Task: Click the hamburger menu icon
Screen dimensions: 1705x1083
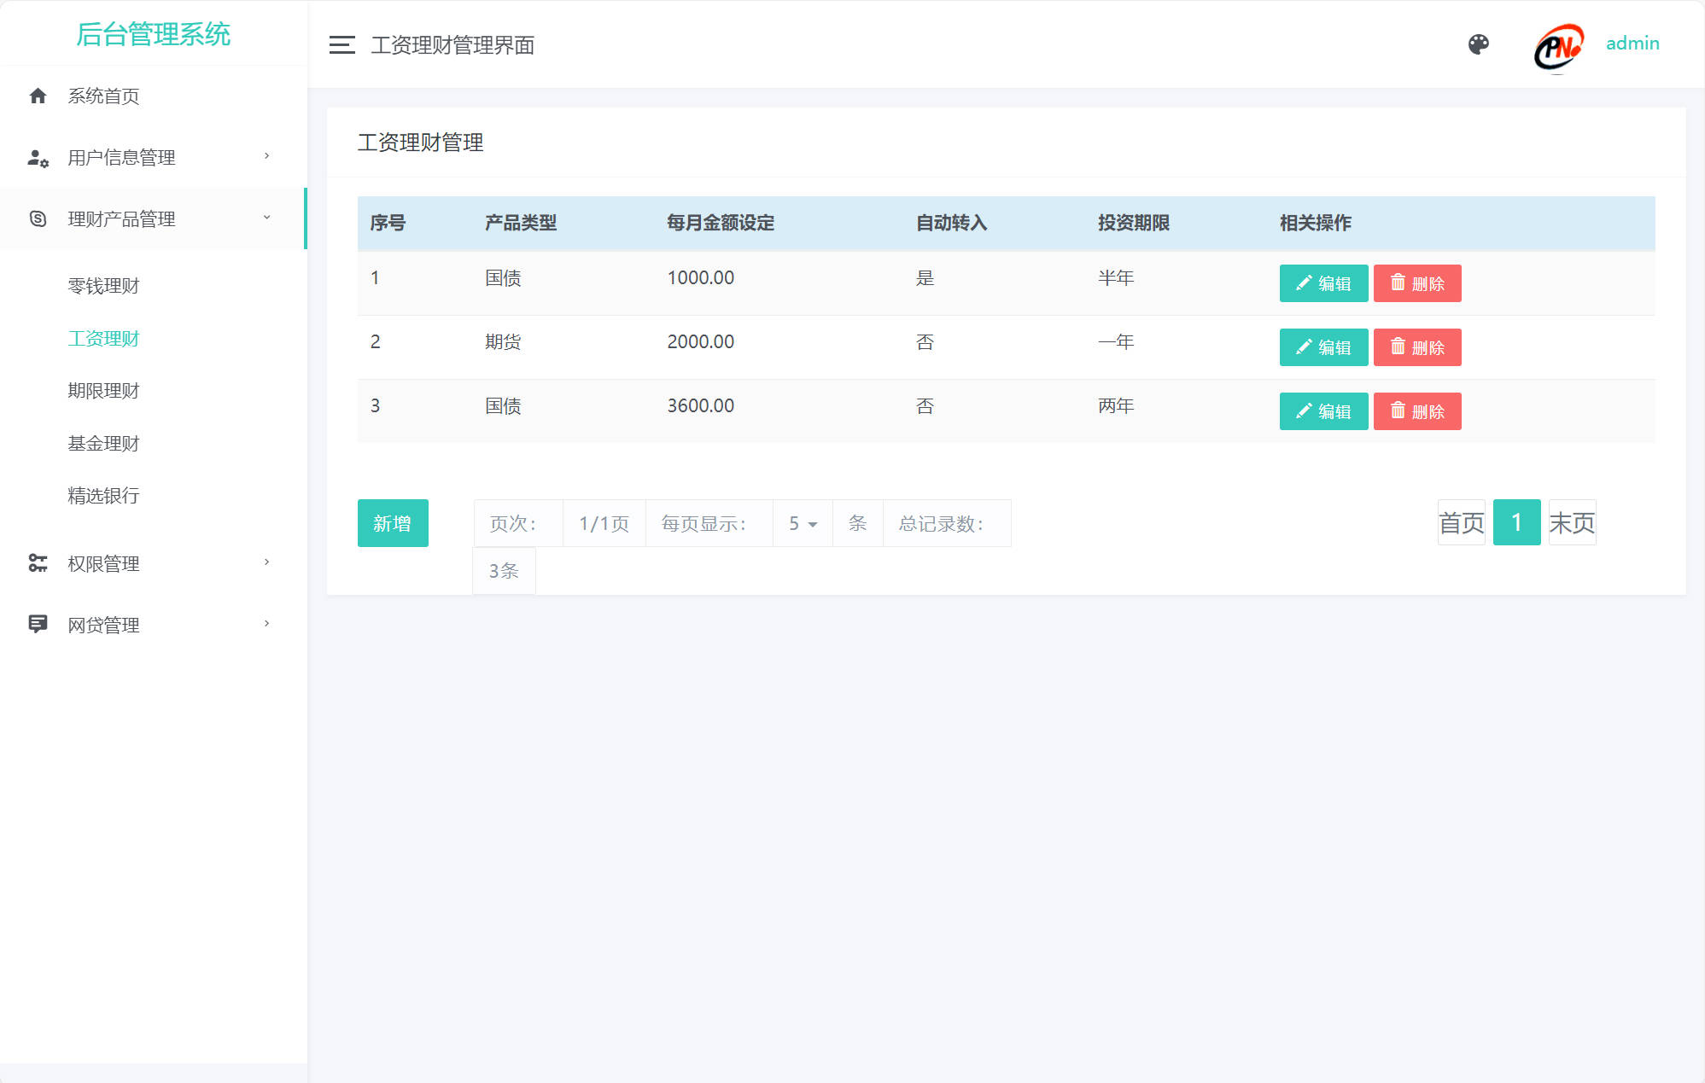Action: (341, 44)
